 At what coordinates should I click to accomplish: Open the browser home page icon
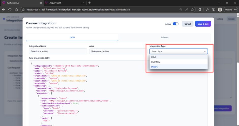pyautogui.click(x=16, y=10)
